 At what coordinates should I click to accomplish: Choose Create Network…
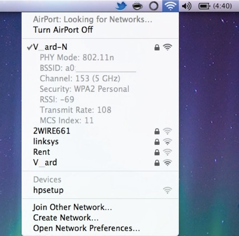(x=100, y=218)
